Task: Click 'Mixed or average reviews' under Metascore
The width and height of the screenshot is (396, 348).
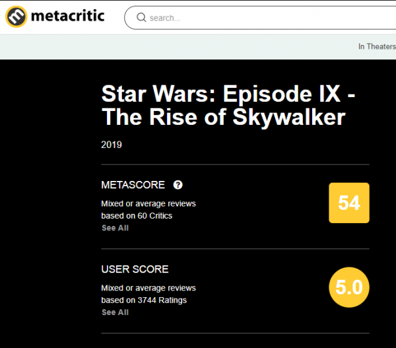Action: 148,203
